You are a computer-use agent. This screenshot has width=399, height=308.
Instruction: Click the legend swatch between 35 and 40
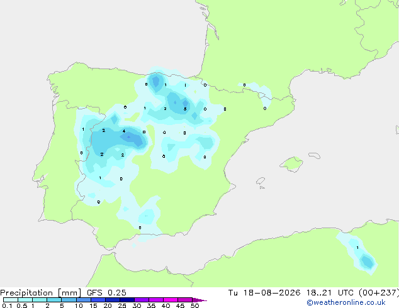[x=156, y=300]
